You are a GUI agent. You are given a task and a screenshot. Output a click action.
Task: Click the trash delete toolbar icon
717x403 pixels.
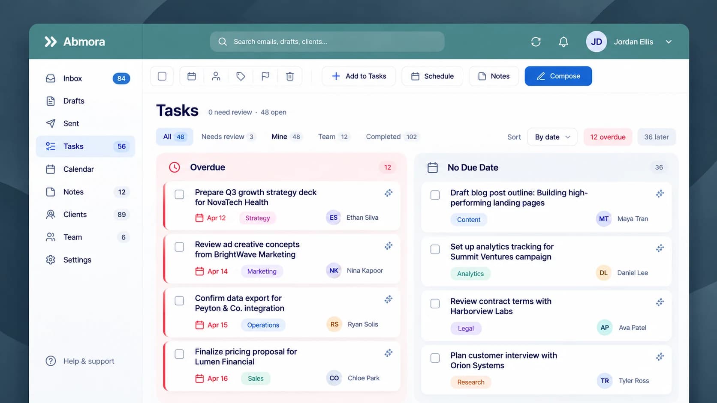[x=290, y=76]
